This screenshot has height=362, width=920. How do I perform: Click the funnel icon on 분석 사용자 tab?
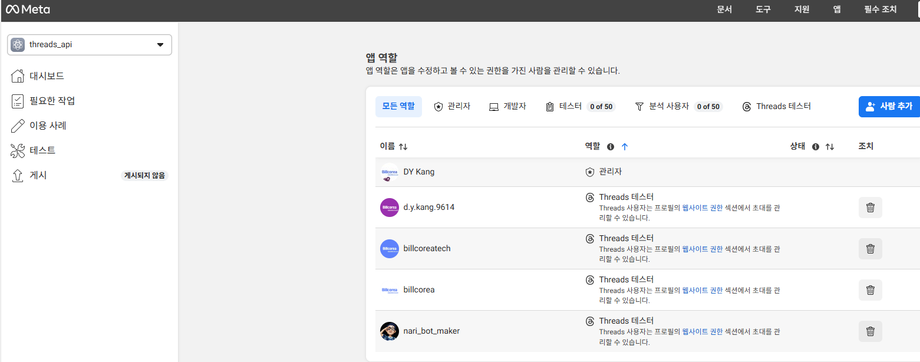point(639,107)
